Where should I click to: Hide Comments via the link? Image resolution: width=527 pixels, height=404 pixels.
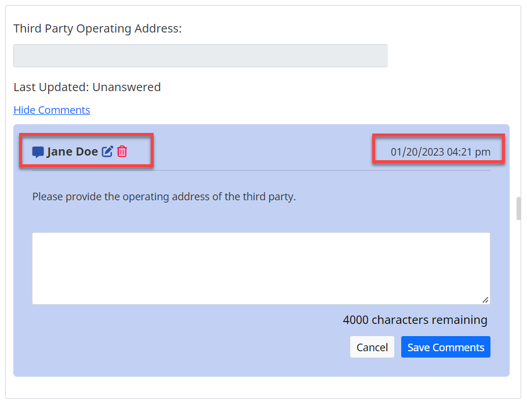pos(52,110)
